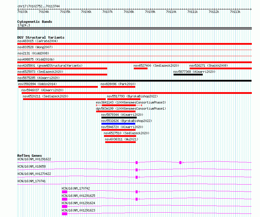Select KCNJ16|NM_001291624 transcript
This screenshot has height=217, width=260.
[78, 203]
